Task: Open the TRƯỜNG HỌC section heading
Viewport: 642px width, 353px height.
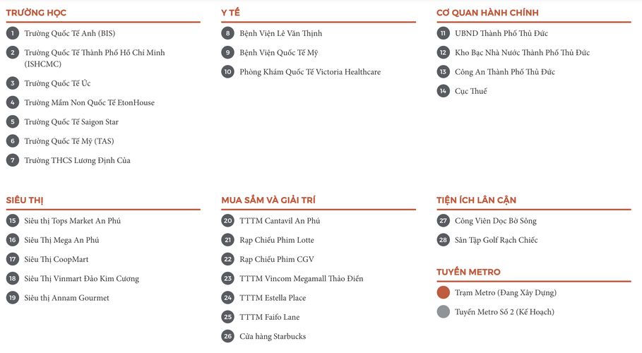Action: coord(36,13)
